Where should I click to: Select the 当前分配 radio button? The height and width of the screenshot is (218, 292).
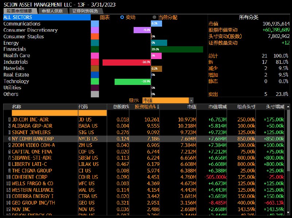coord(154,17)
